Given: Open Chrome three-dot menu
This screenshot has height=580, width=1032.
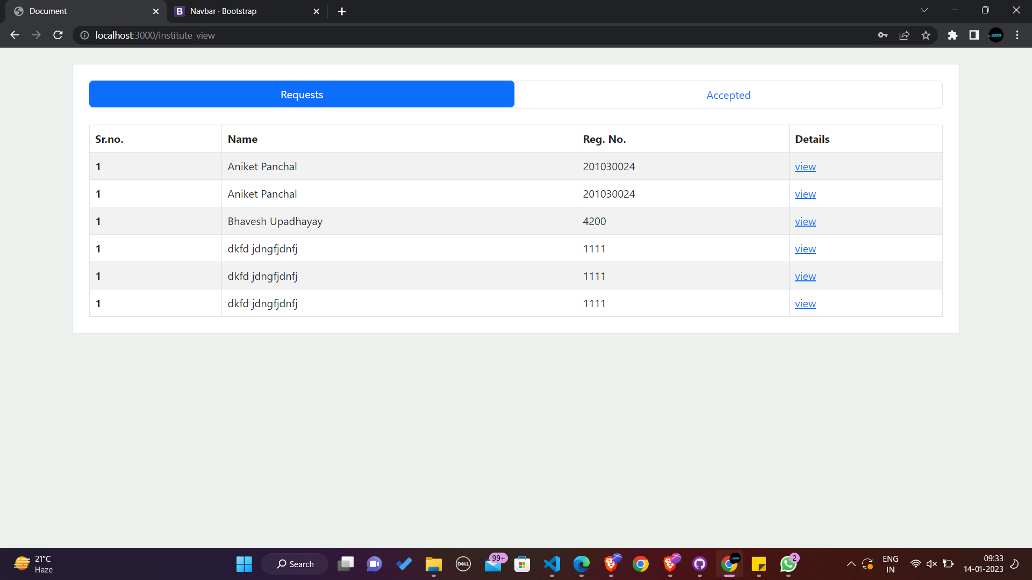Looking at the screenshot, I should point(1017,35).
